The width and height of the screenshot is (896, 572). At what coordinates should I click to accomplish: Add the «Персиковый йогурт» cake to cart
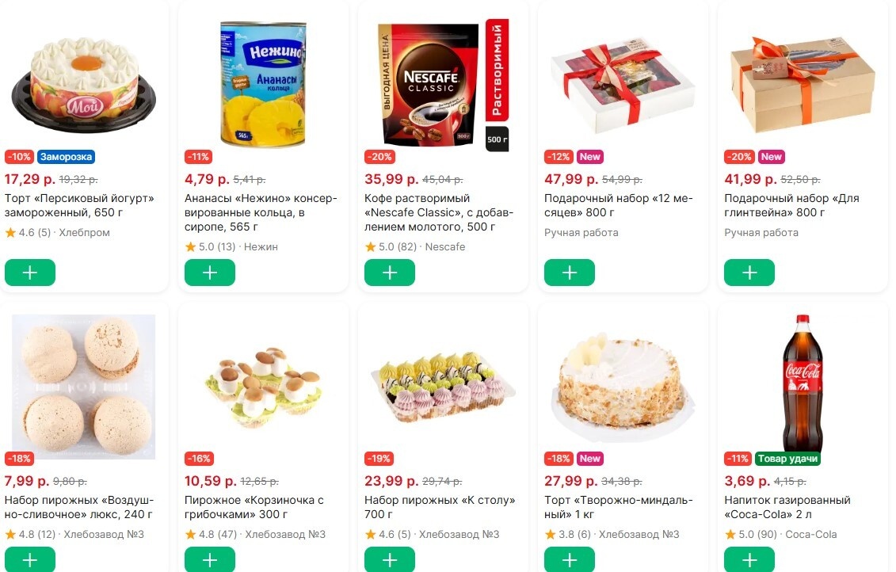(30, 273)
